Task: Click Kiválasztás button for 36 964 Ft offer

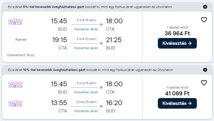Action: (177, 43)
